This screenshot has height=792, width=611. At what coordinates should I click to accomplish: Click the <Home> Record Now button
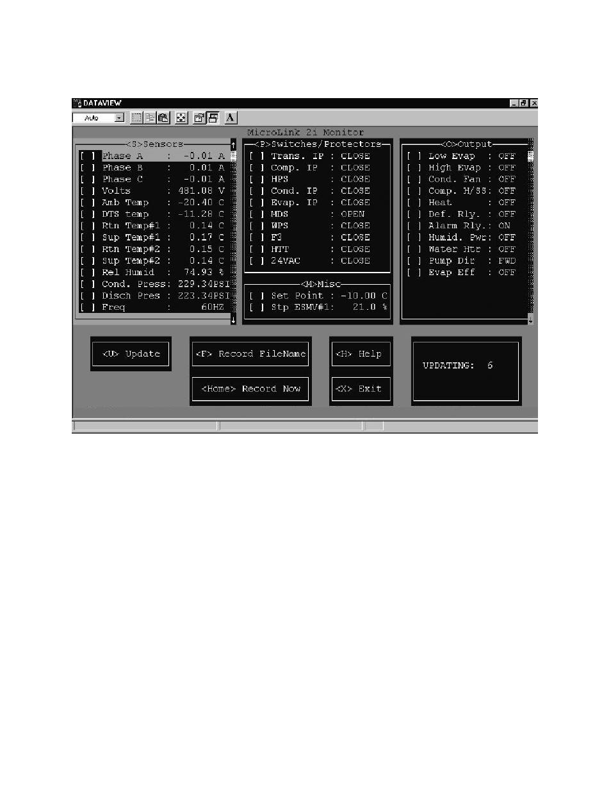tap(250, 389)
